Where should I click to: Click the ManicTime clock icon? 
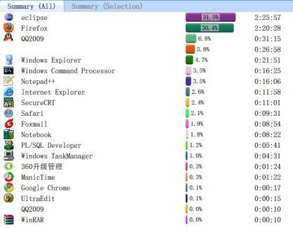pyautogui.click(x=9, y=177)
